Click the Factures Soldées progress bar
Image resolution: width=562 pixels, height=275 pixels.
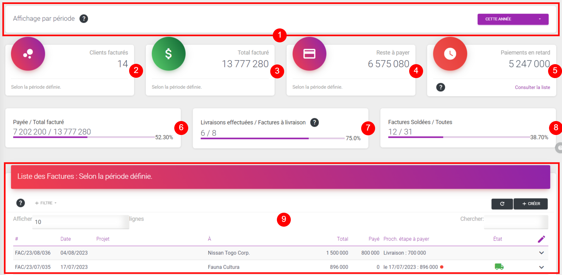(x=459, y=137)
